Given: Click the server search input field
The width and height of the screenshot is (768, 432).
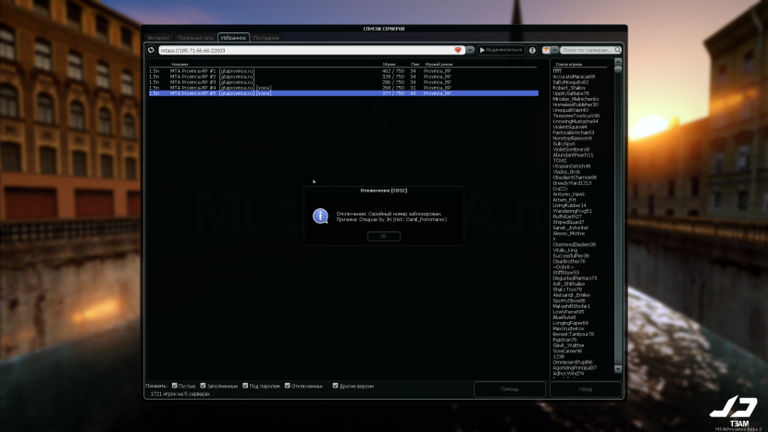Looking at the screenshot, I should click(585, 50).
